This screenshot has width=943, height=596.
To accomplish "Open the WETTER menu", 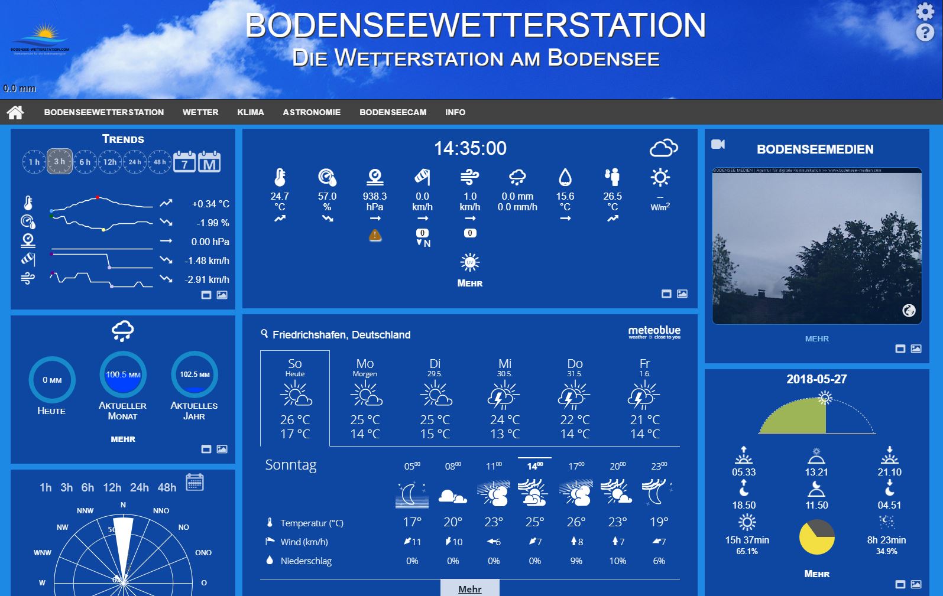I will pos(200,112).
